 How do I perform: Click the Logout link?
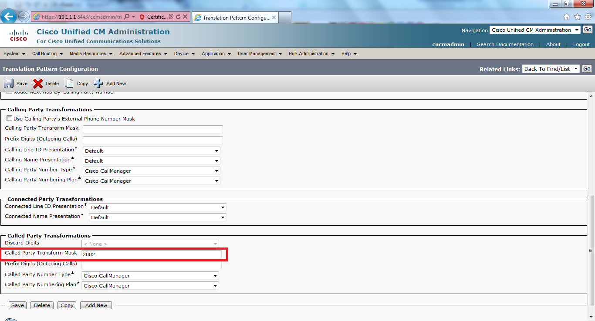581,44
